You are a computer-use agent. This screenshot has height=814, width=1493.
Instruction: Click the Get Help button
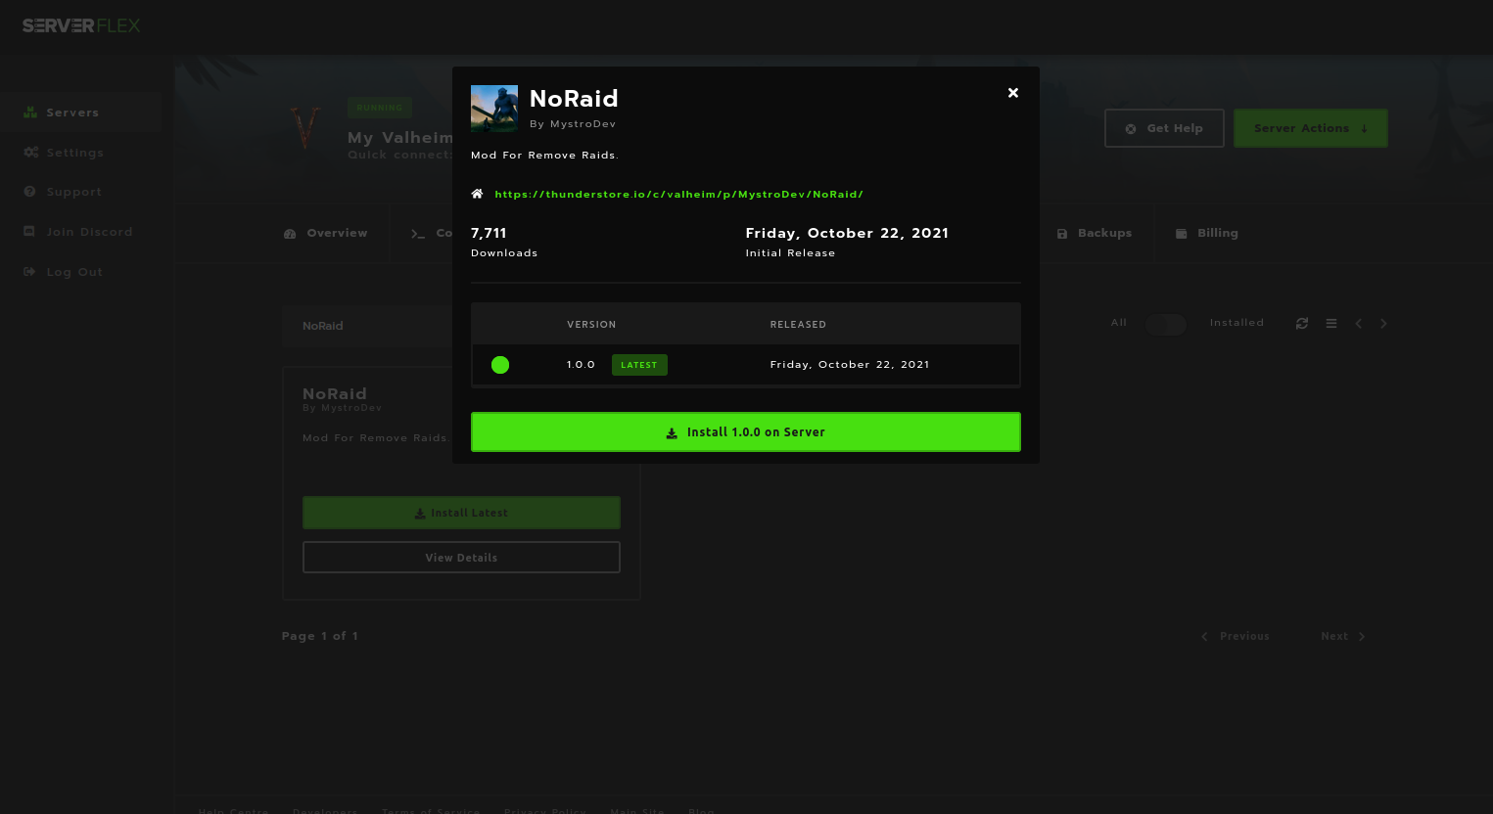coord(1164,128)
